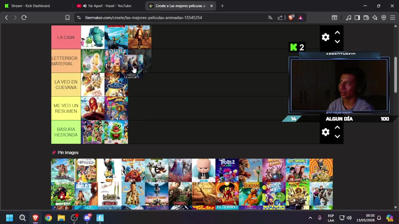Go back to the previous page
The image size is (399, 224).
[7, 18]
